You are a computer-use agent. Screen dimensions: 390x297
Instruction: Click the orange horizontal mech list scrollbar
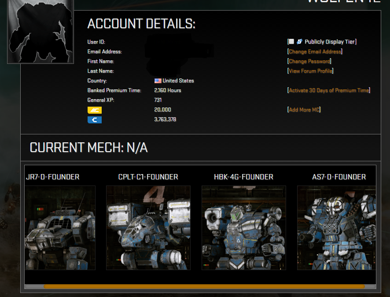point(204,286)
